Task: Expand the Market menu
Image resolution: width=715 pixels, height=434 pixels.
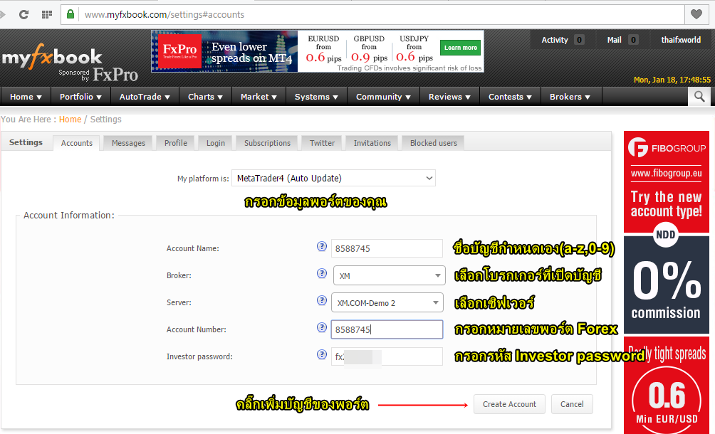Action: [x=259, y=97]
